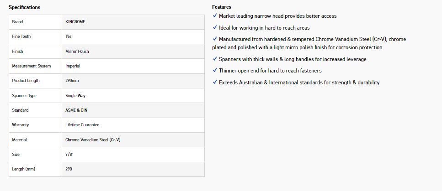Image resolution: width=442 pixels, height=191 pixels.
Task: Click the Features heading
Action: tap(222, 7)
